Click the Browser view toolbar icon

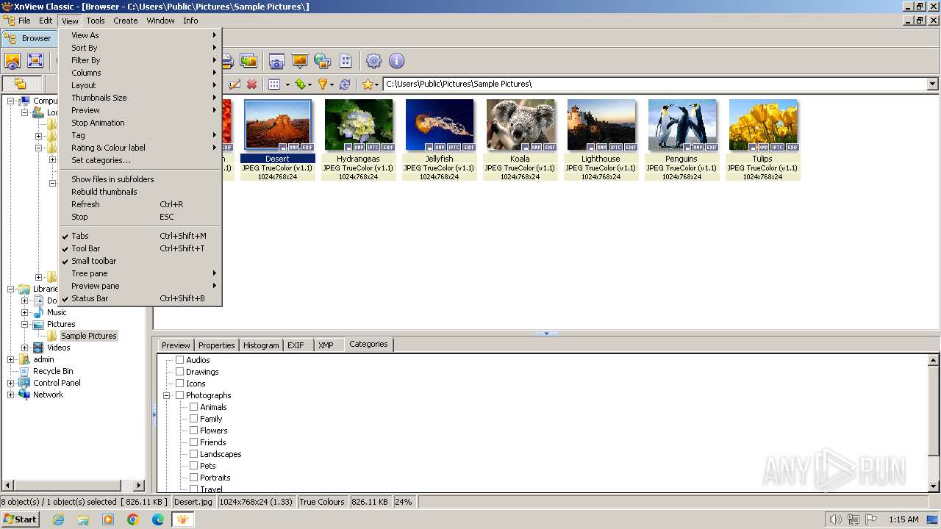click(x=12, y=61)
